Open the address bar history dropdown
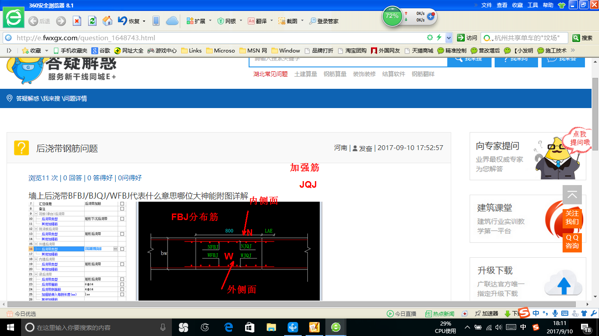 tap(449, 38)
